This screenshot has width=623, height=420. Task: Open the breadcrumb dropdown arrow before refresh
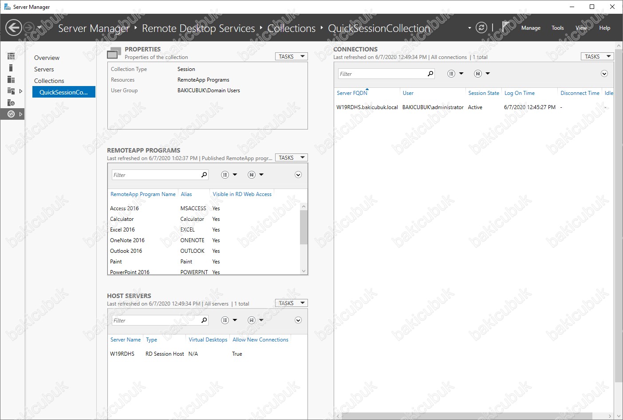tap(469, 28)
